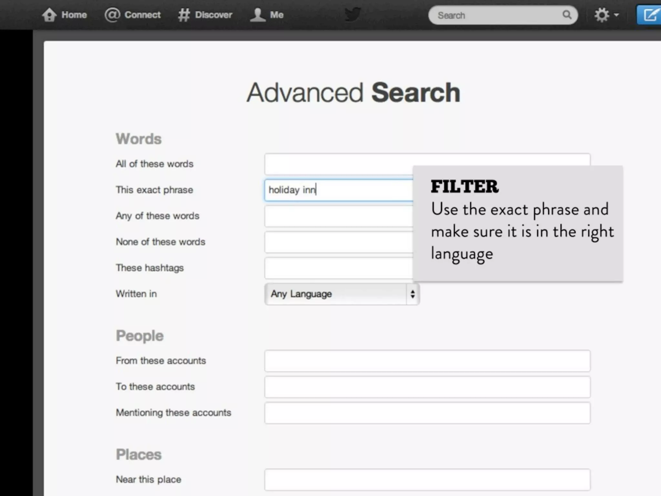Open the Discover menu item
The width and height of the screenshot is (661, 496).
pyautogui.click(x=213, y=15)
